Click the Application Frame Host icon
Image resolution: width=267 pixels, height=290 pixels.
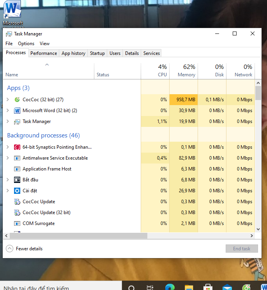click(17, 169)
